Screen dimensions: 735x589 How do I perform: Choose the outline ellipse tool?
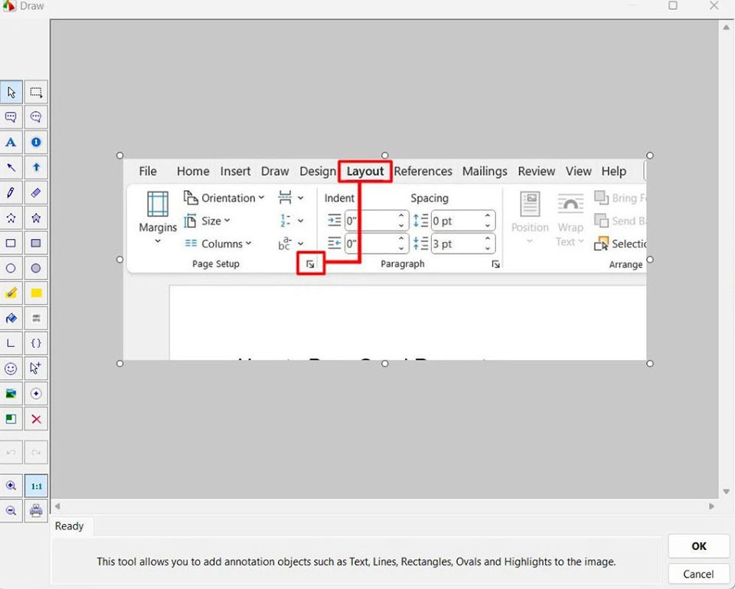click(11, 268)
